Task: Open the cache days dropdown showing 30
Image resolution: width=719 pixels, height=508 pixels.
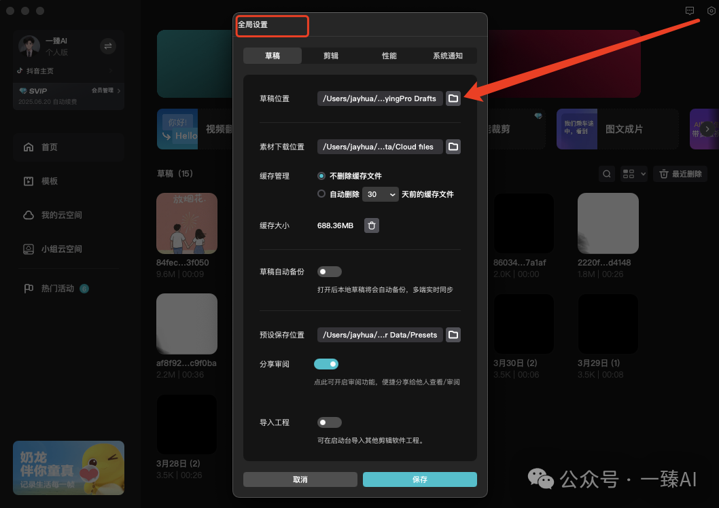Action: pyautogui.click(x=380, y=194)
